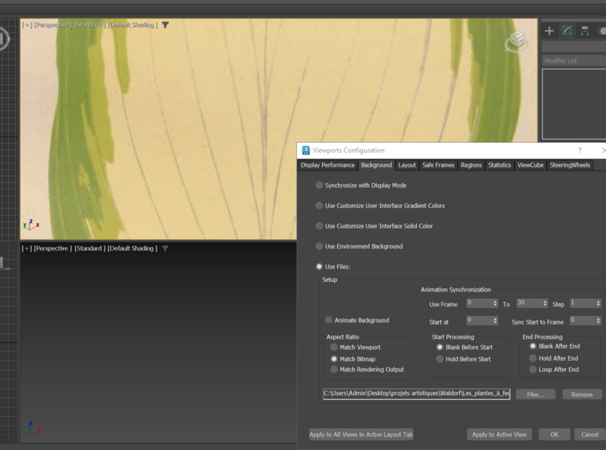Click the Files... button
The image size is (606, 450).
535,394
